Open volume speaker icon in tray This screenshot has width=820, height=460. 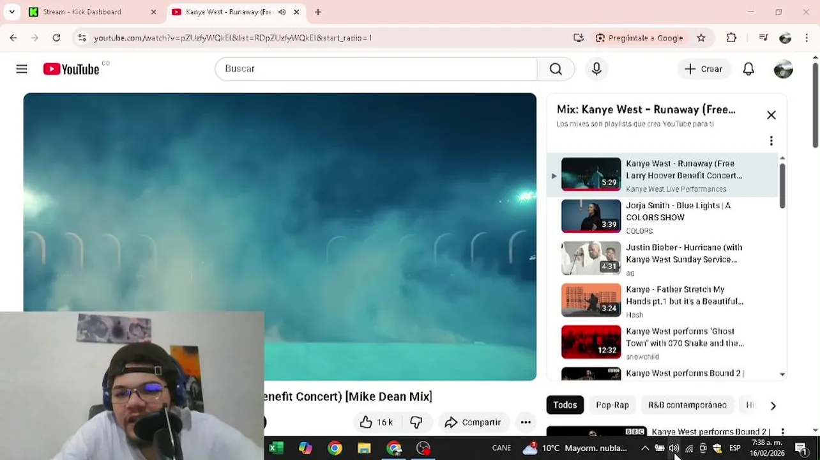[674, 448]
